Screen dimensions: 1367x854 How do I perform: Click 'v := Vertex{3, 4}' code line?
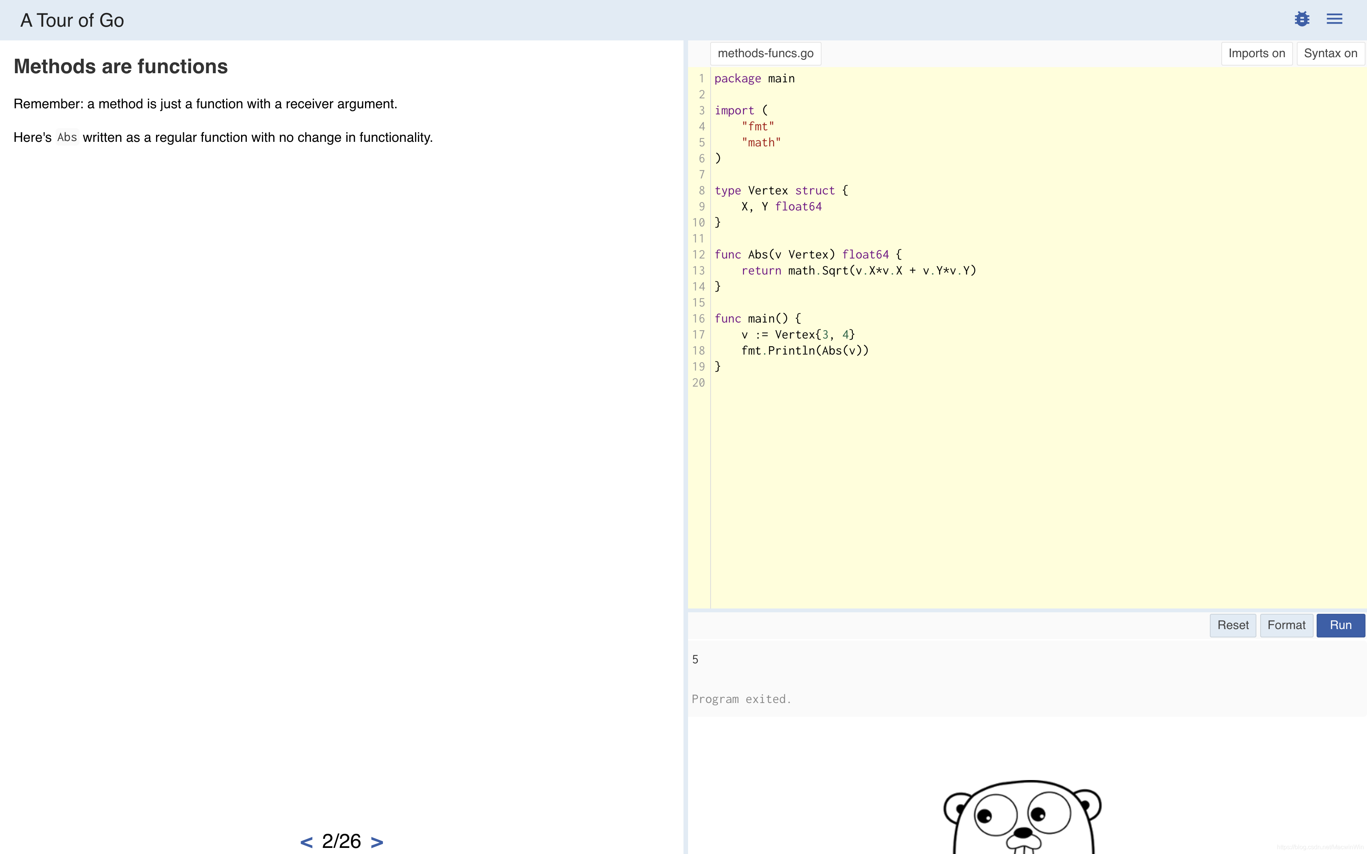coord(798,335)
